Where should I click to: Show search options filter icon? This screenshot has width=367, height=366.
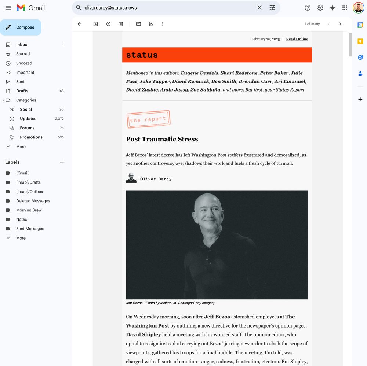(272, 8)
